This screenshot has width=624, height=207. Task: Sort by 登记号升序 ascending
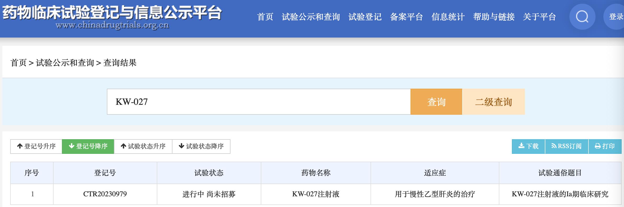pyautogui.click(x=36, y=146)
